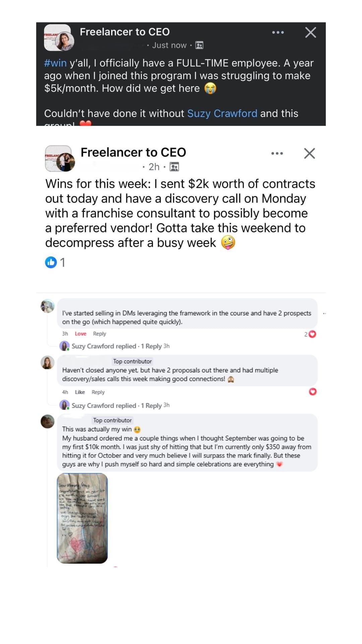362x644 pixels.
Task: Reply to the DMs selling comment
Action: (100, 334)
